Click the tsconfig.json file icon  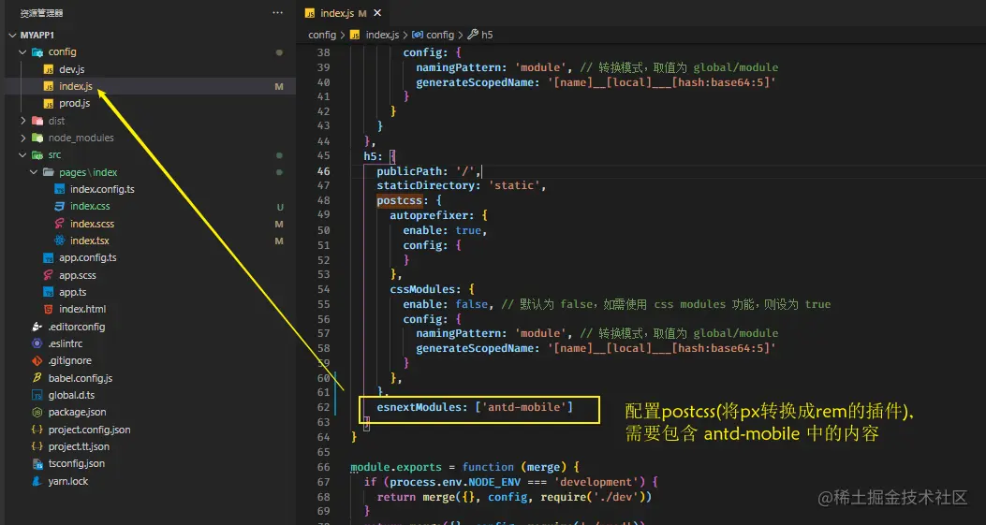click(x=37, y=463)
